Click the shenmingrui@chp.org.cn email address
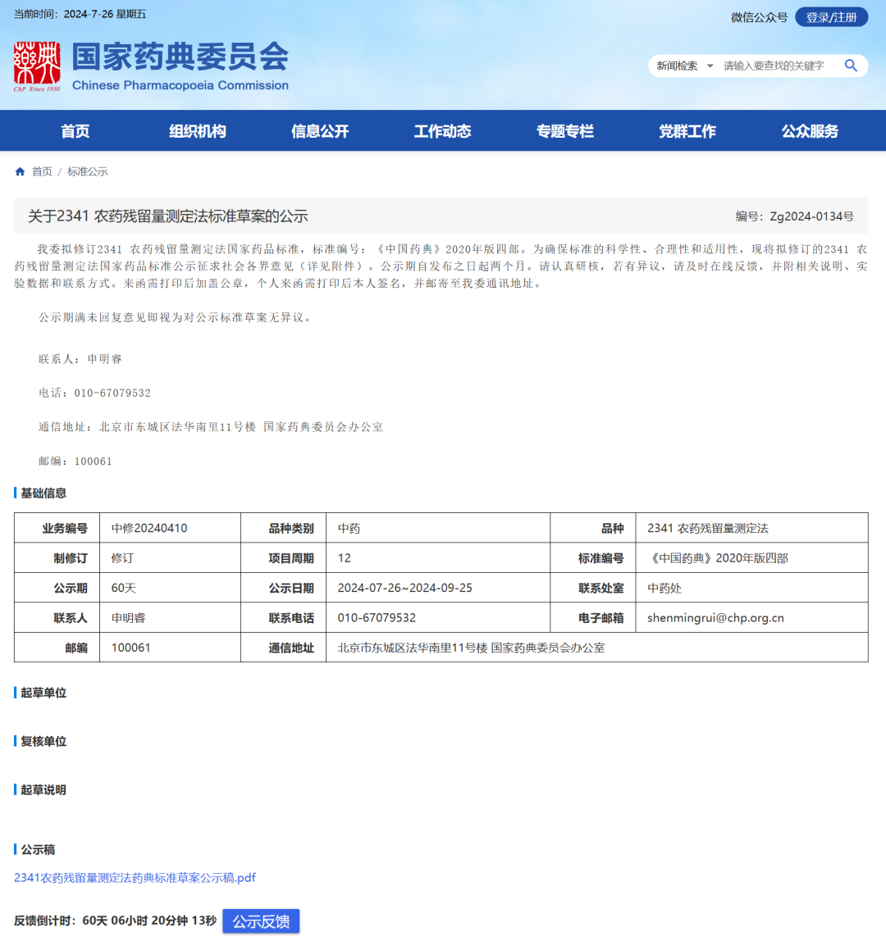The width and height of the screenshot is (886, 941). (716, 617)
